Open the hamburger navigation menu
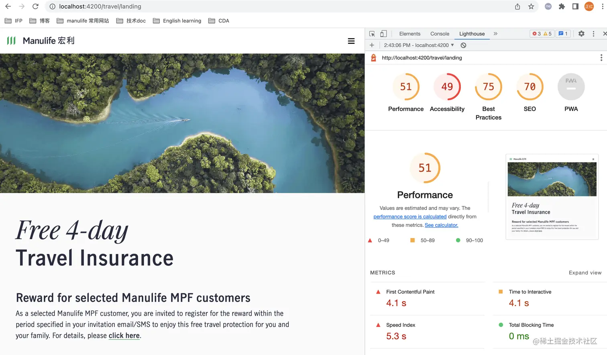Viewport: 607px width, 355px height. [351, 41]
